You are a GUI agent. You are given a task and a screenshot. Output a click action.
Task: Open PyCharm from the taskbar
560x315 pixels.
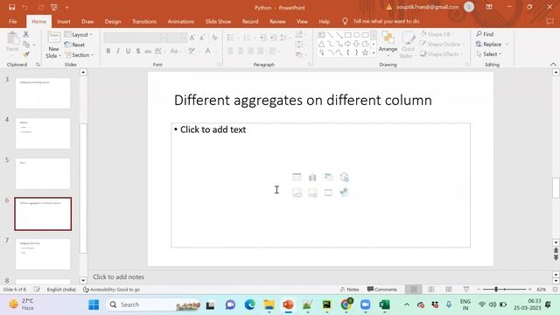(x=326, y=304)
